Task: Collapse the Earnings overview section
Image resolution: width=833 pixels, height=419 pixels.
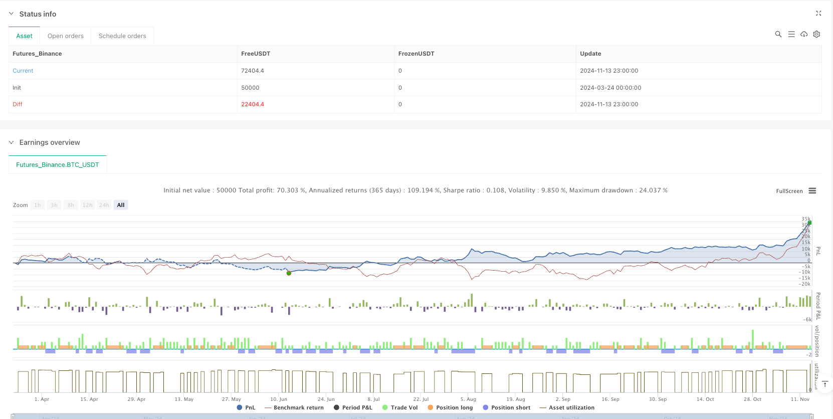Action: click(12, 142)
